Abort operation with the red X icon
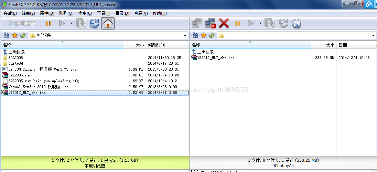Image resolution: width=377 pixels, height=172 pixels. [224, 24]
